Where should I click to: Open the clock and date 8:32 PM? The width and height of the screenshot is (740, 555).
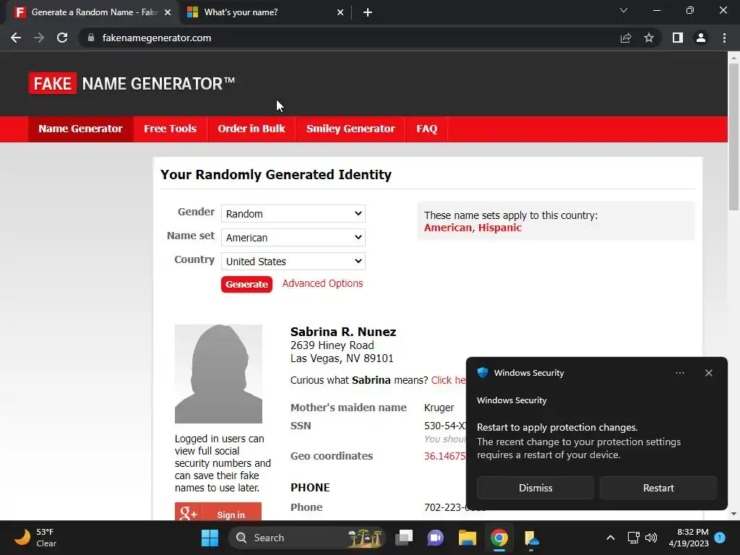point(689,538)
